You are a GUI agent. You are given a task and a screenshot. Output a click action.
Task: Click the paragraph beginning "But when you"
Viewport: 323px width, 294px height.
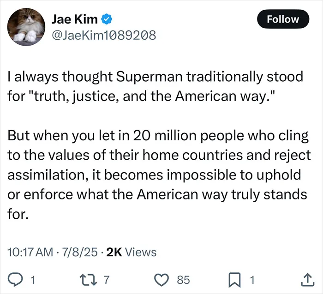point(159,175)
